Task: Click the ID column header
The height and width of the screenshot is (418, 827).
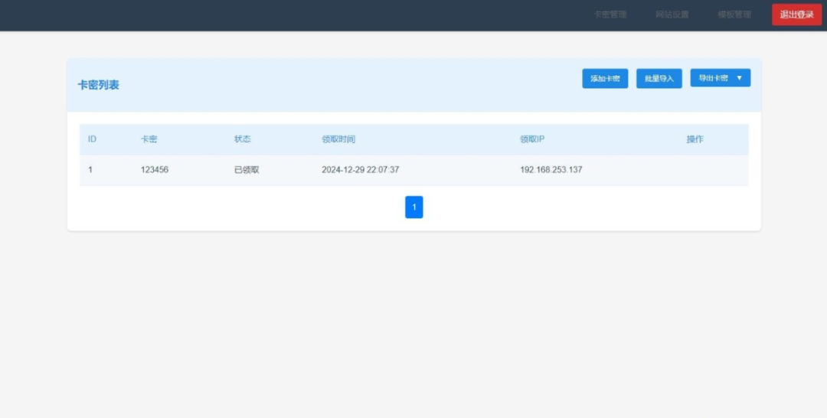Action: (93, 139)
